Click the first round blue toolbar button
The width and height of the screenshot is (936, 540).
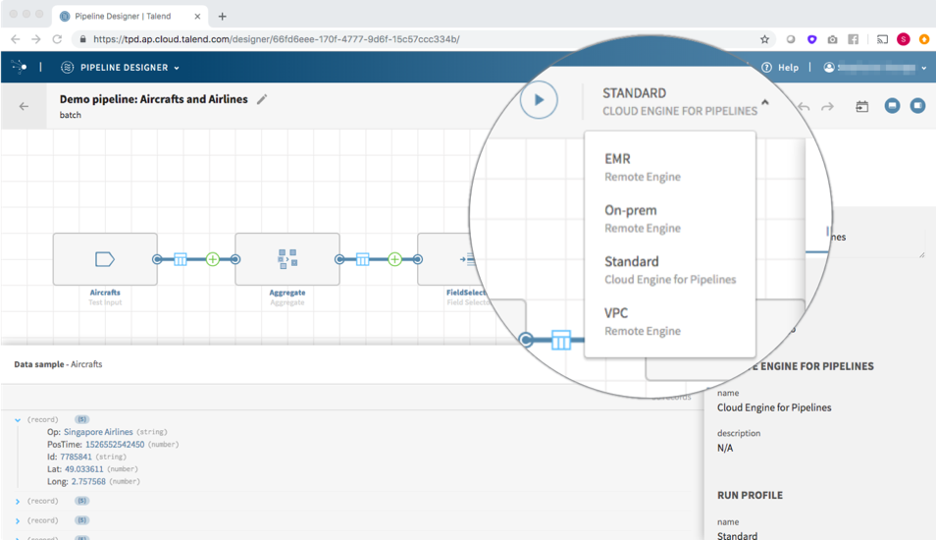[x=892, y=106]
